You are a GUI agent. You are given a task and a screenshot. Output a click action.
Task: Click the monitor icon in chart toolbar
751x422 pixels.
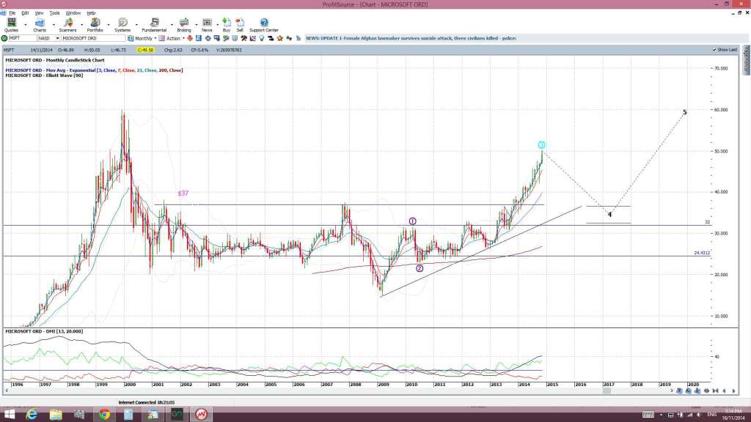(217, 38)
